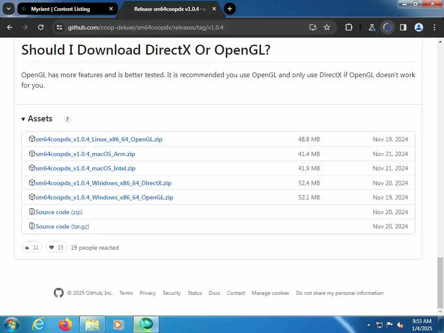Launch Internet Explorer from taskbar
The width and height of the screenshot is (444, 333).
[38, 324]
